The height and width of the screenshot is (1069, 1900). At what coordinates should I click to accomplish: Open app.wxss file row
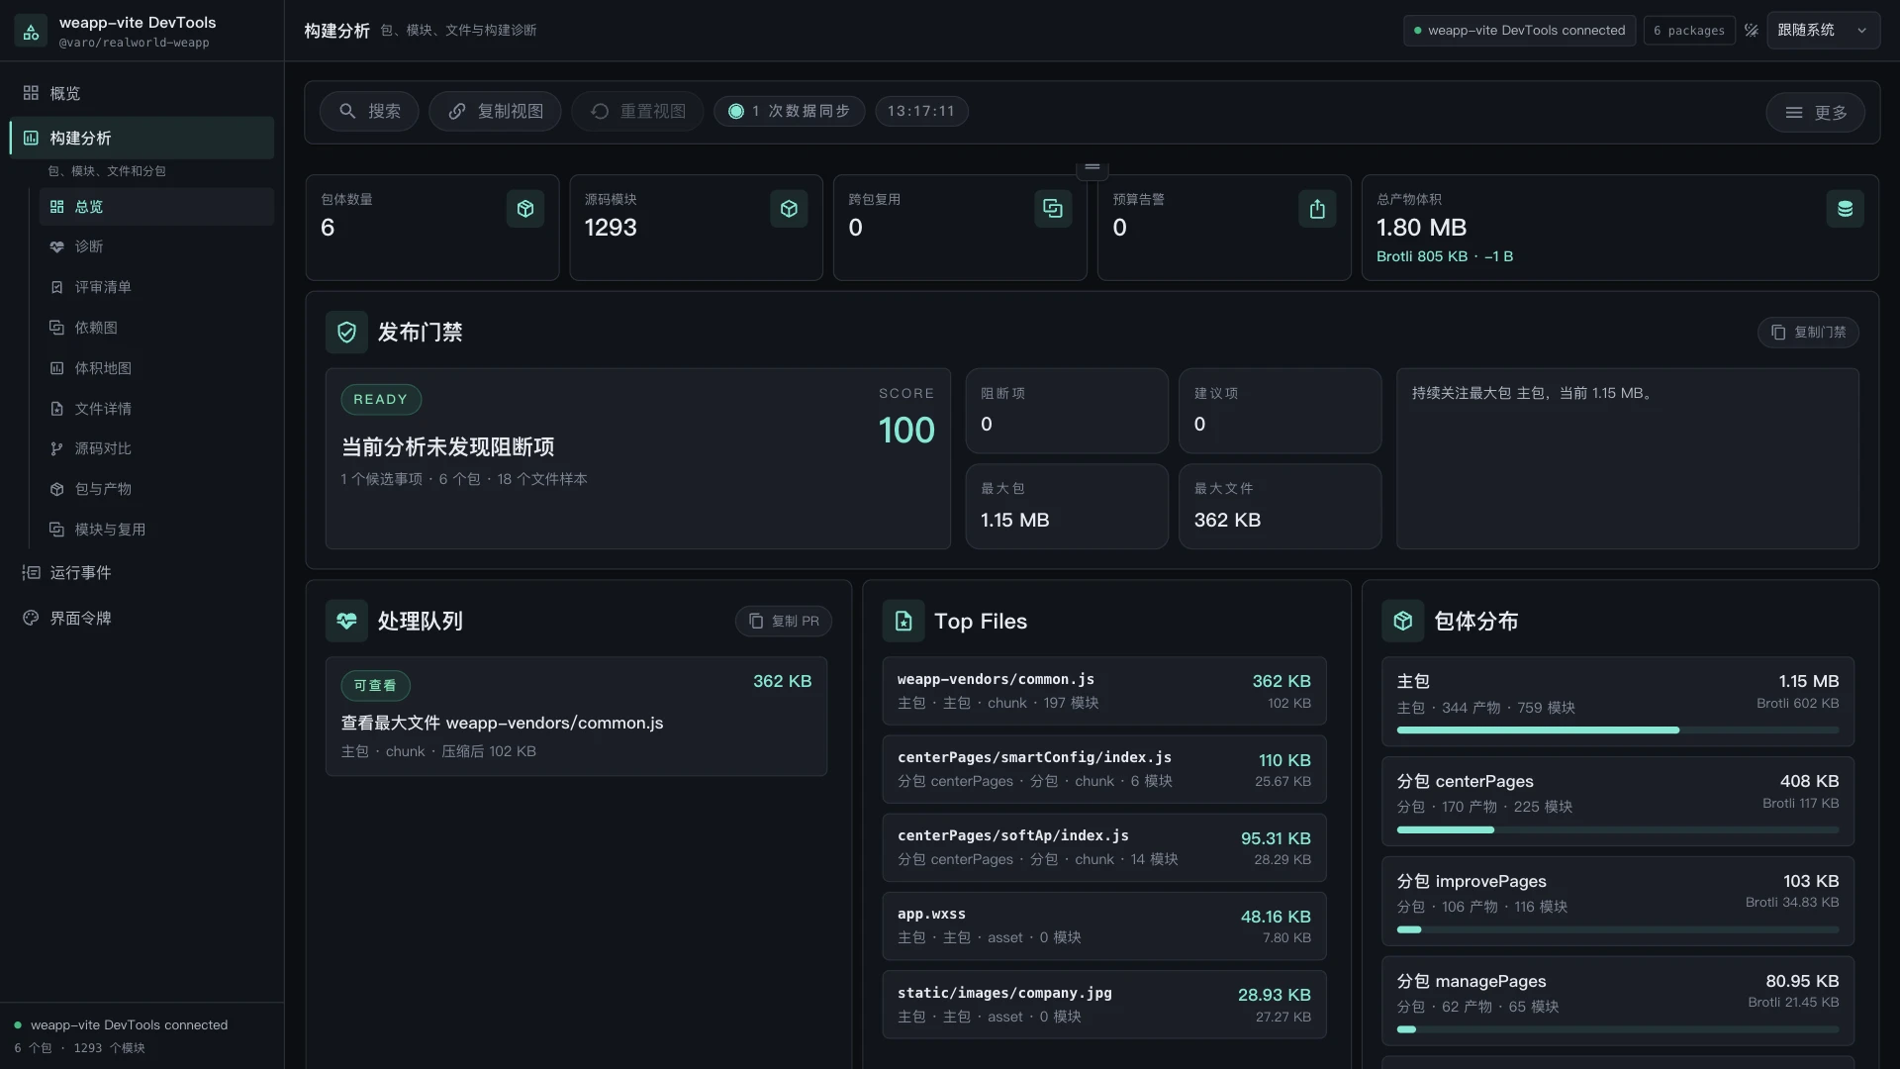click(x=1104, y=925)
